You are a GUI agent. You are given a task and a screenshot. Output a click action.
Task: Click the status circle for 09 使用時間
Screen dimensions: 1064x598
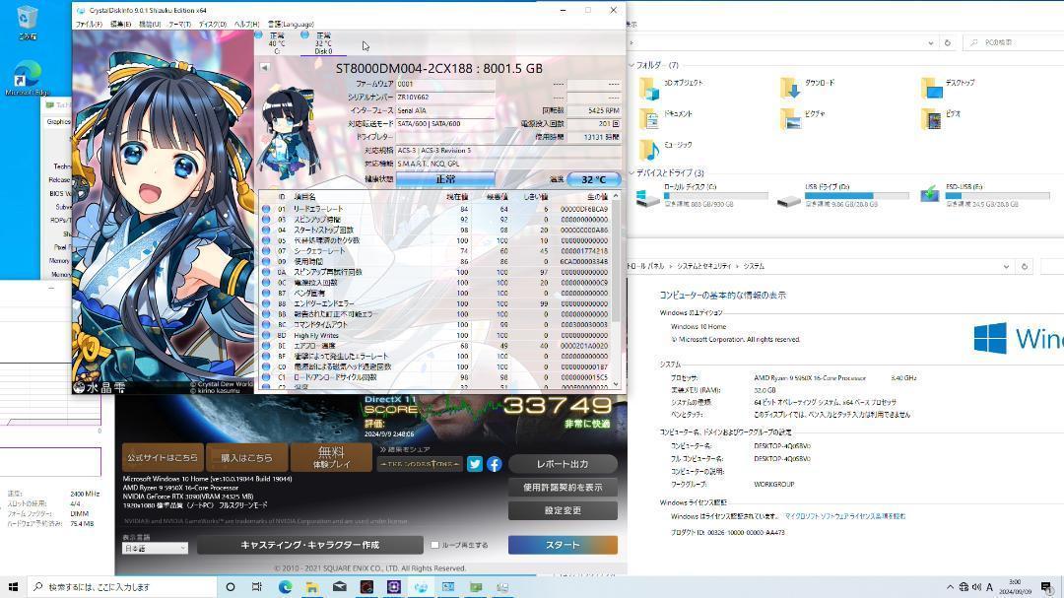[266, 261]
